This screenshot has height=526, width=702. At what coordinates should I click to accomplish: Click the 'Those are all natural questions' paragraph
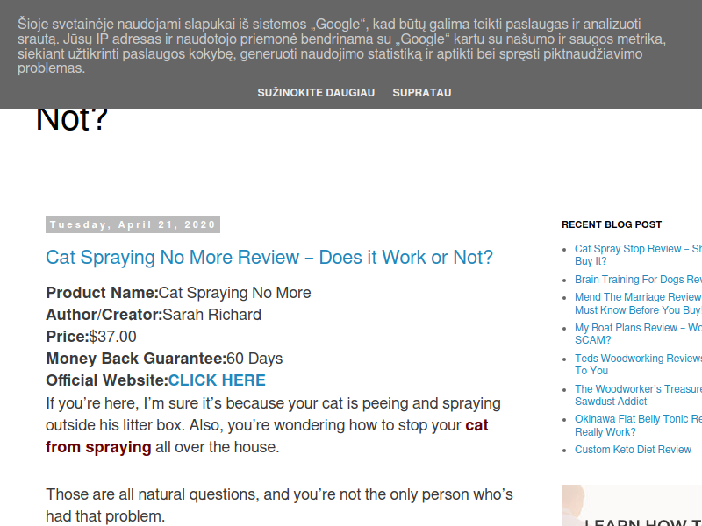coord(279,506)
